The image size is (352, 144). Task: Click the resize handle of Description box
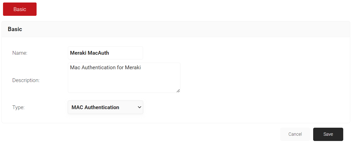pos(178,91)
